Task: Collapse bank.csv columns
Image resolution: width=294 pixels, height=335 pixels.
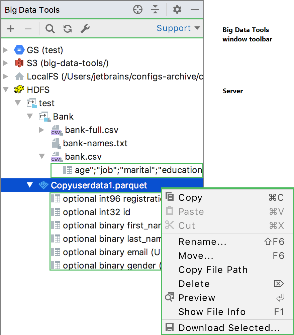Action: [x=42, y=156]
